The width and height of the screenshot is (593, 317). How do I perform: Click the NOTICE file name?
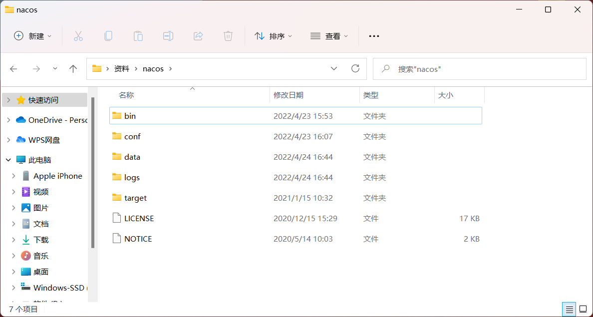click(x=138, y=239)
